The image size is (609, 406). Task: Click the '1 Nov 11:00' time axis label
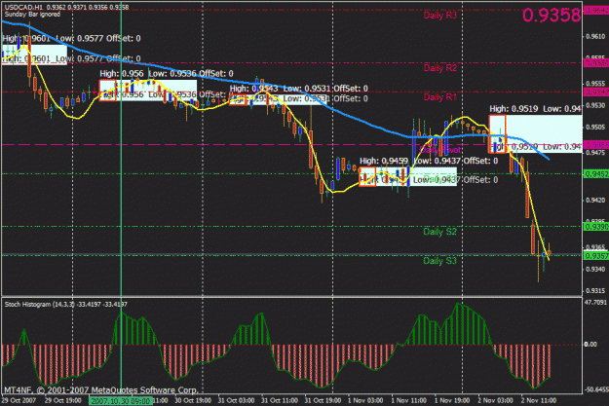[409, 400]
